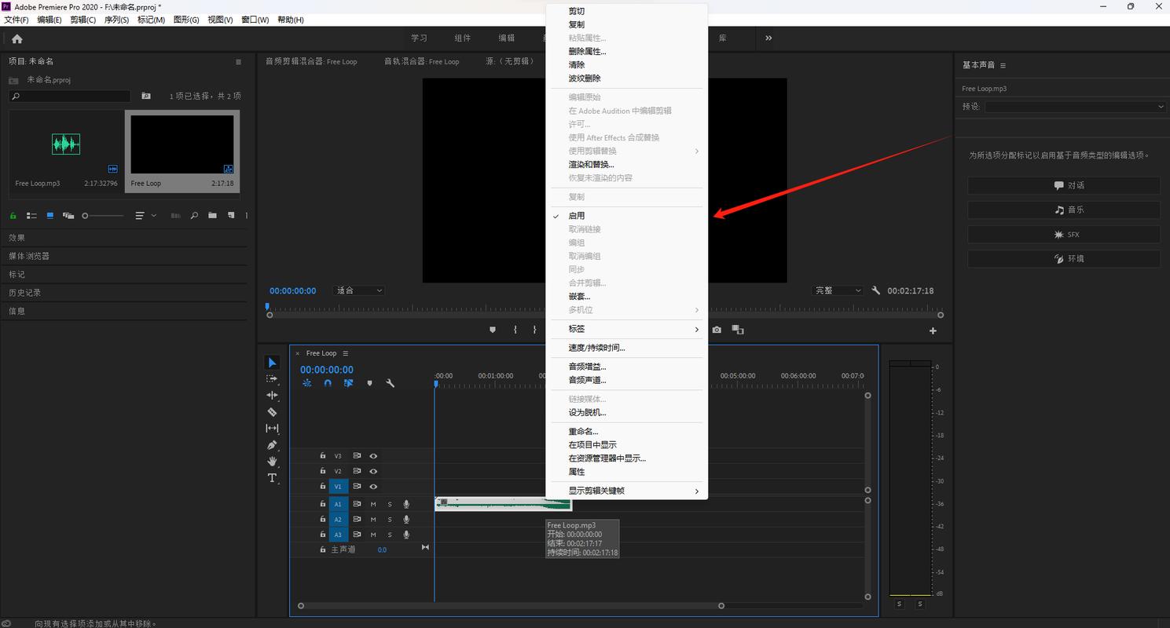Switch project panel to freeform view
The width and height of the screenshot is (1170, 628).
pos(68,215)
